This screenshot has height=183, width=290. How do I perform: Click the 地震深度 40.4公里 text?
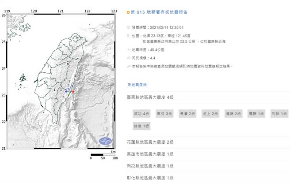click(148, 50)
